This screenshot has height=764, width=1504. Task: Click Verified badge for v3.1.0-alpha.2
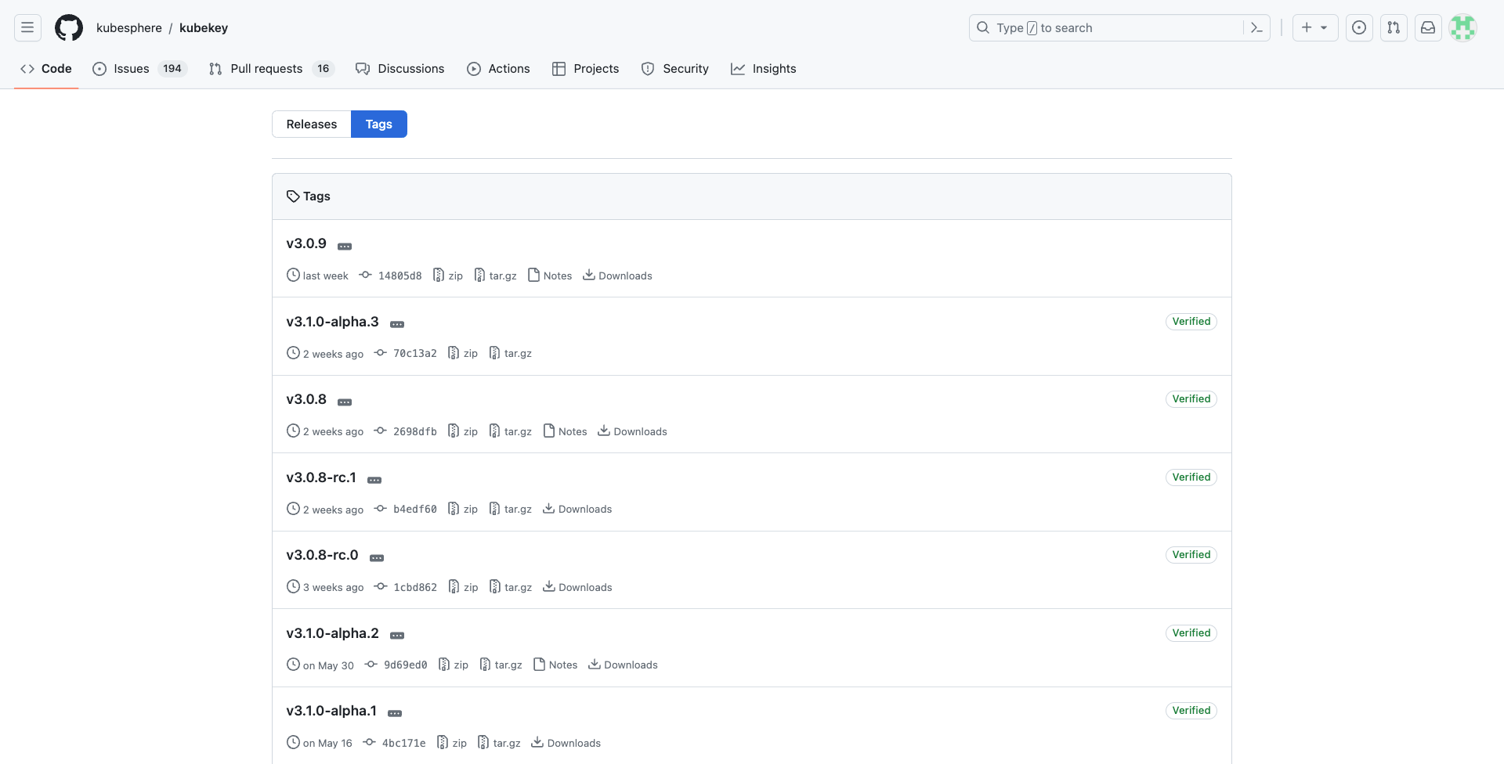click(1191, 633)
